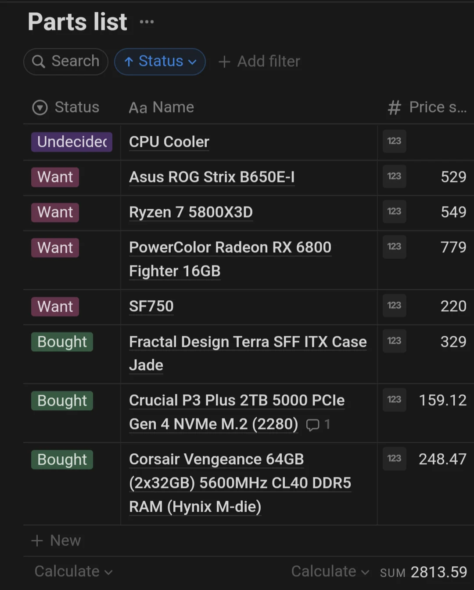The height and width of the screenshot is (590, 474).
Task: Click the Undecided status tag
Action: (x=72, y=142)
